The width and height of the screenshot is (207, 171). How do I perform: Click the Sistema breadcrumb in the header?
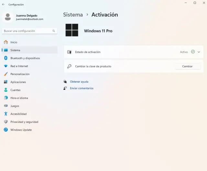pyautogui.click(x=73, y=15)
